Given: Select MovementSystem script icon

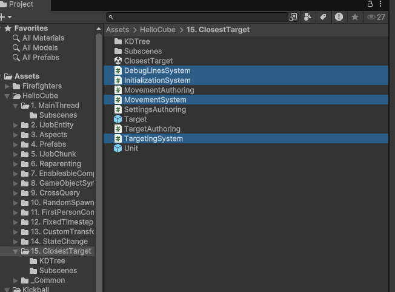Looking at the screenshot, I should [x=118, y=100].
